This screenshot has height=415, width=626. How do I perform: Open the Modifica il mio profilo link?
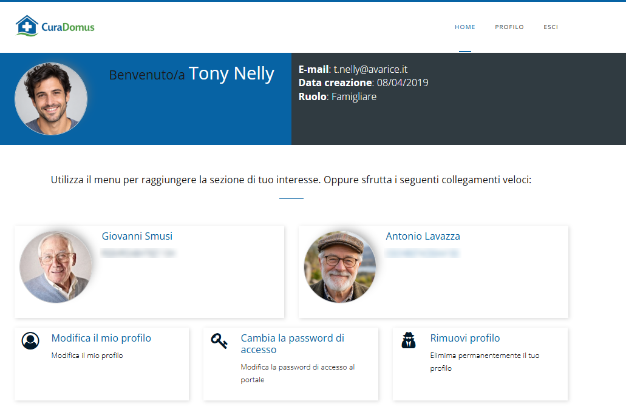point(101,339)
